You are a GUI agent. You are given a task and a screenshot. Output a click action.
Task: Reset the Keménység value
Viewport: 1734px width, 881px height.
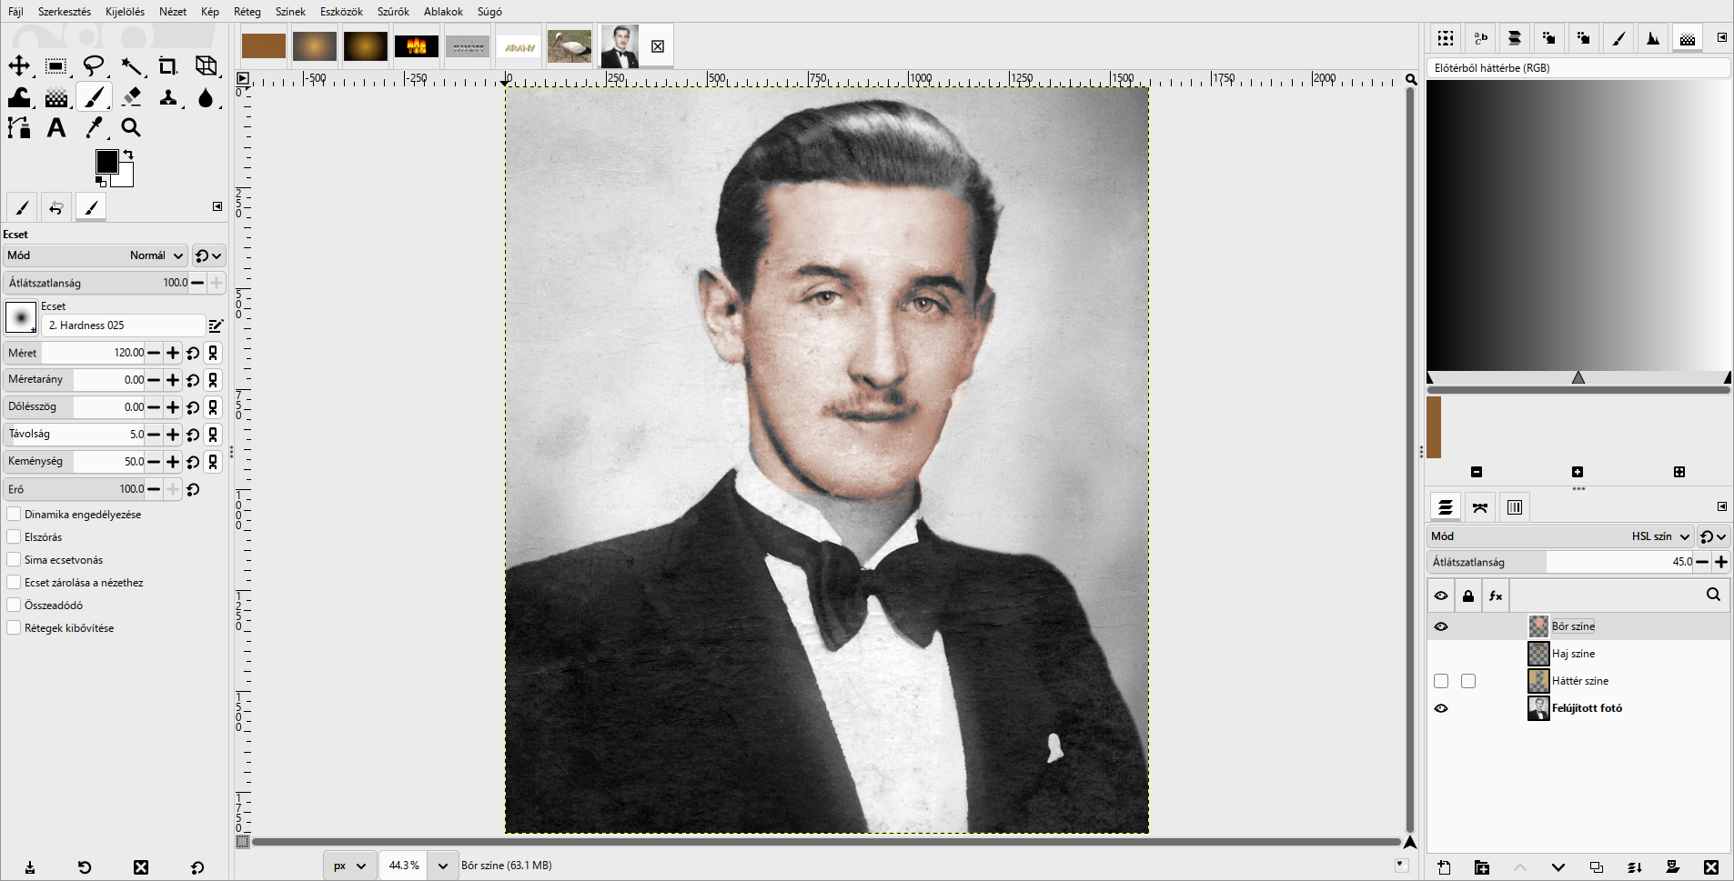[193, 462]
